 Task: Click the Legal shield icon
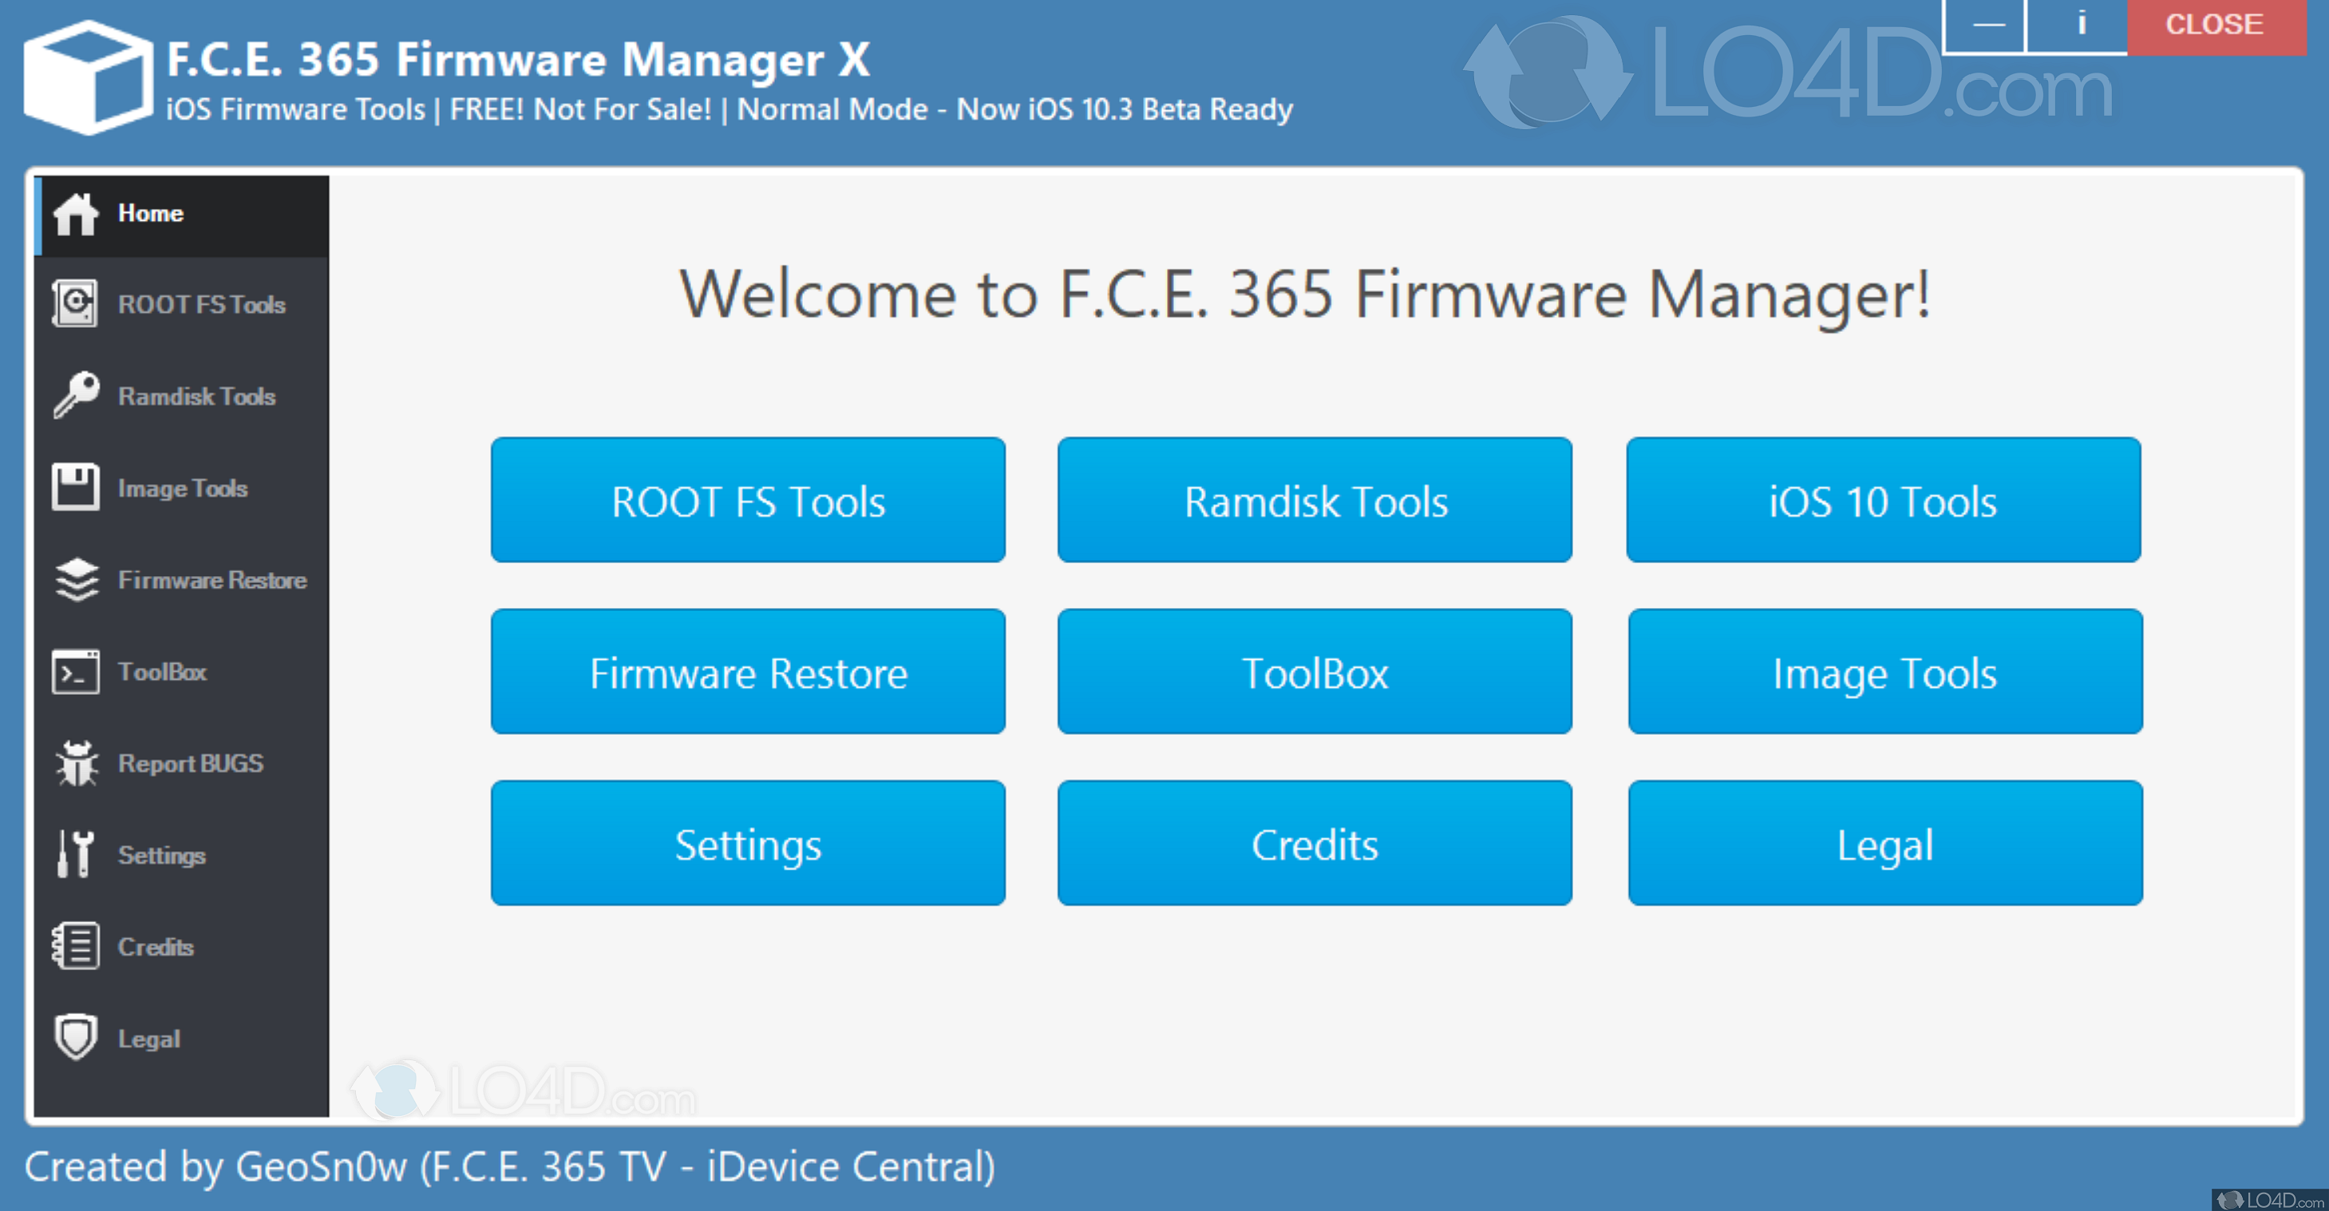pyautogui.click(x=76, y=1037)
